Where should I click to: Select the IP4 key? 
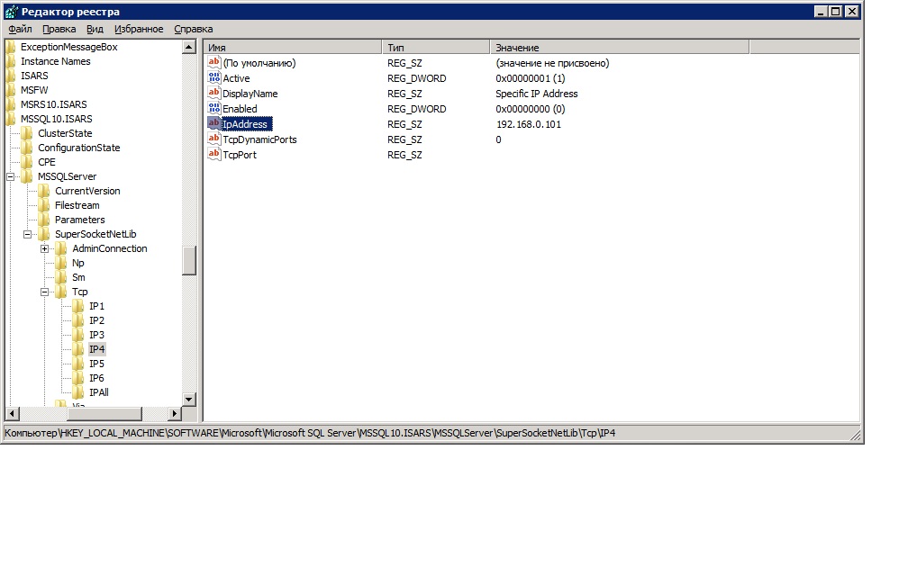pyautogui.click(x=96, y=349)
